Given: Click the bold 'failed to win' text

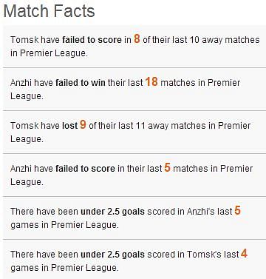Looking at the screenshot, I should tap(81, 83).
